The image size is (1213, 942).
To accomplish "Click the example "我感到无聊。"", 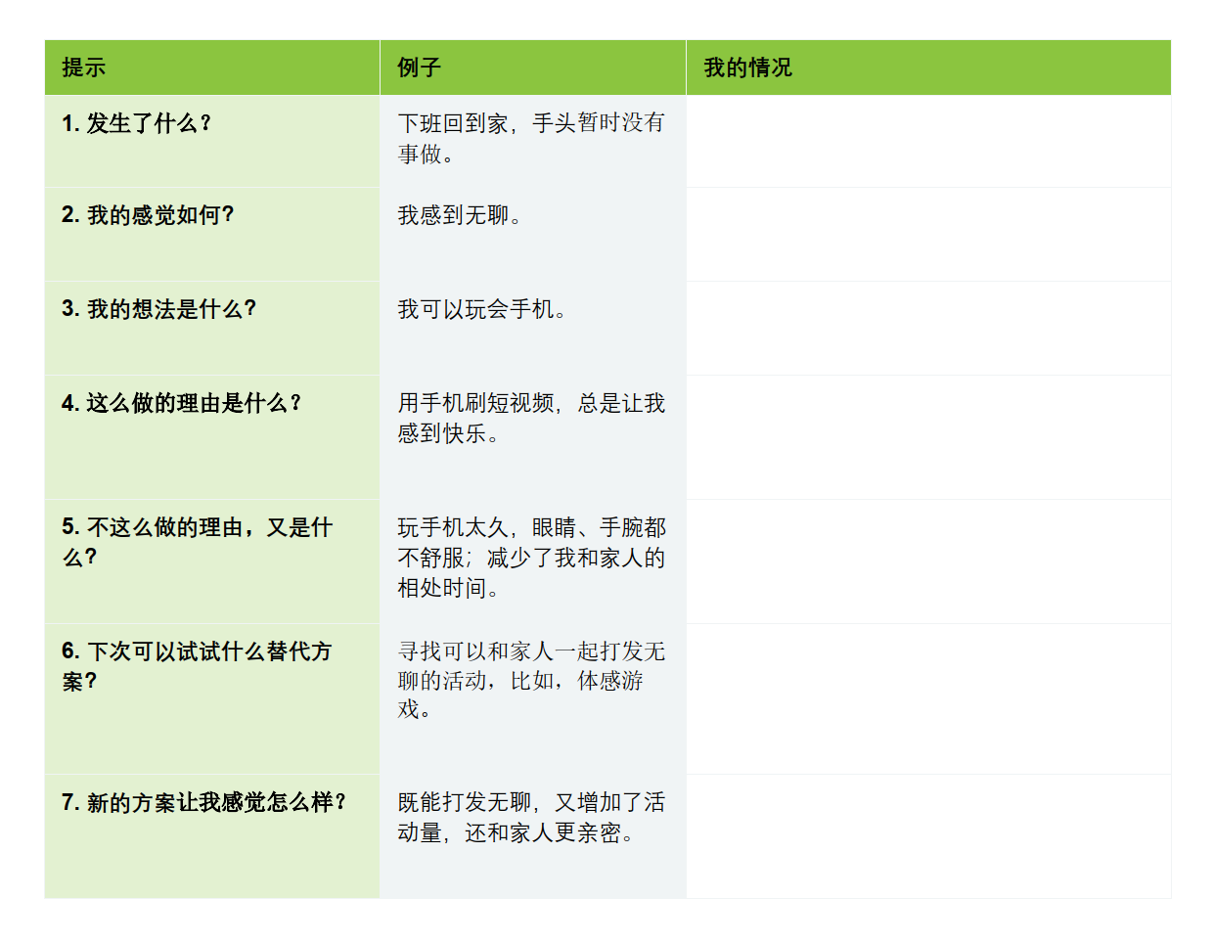I will (x=460, y=215).
